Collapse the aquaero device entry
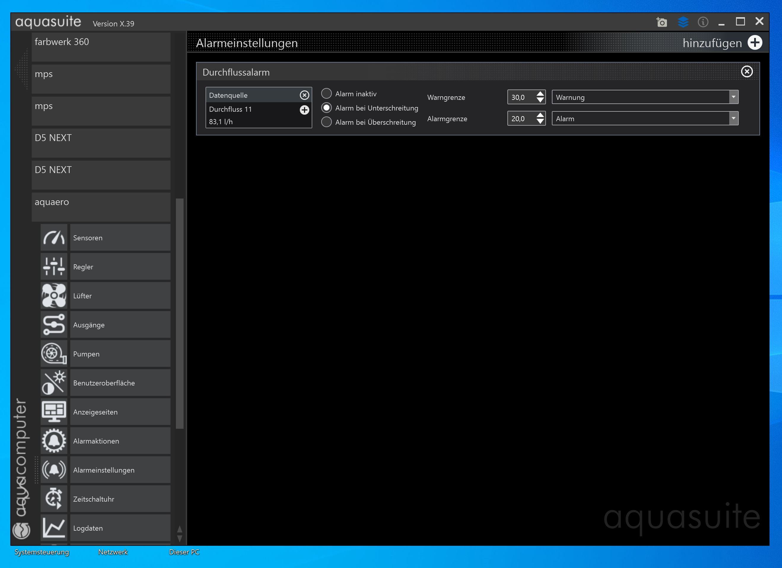 [x=101, y=207]
